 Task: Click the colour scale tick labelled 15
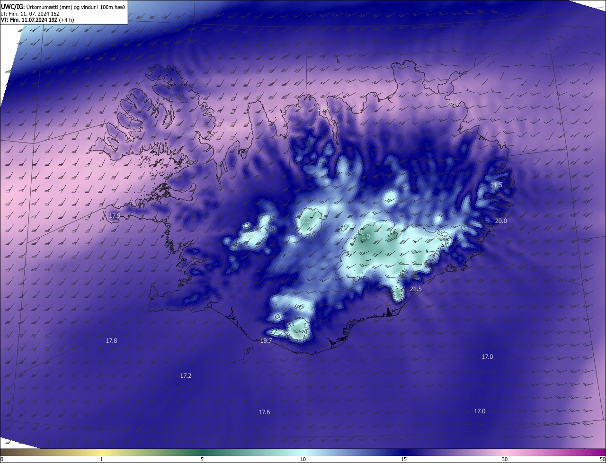(404, 459)
